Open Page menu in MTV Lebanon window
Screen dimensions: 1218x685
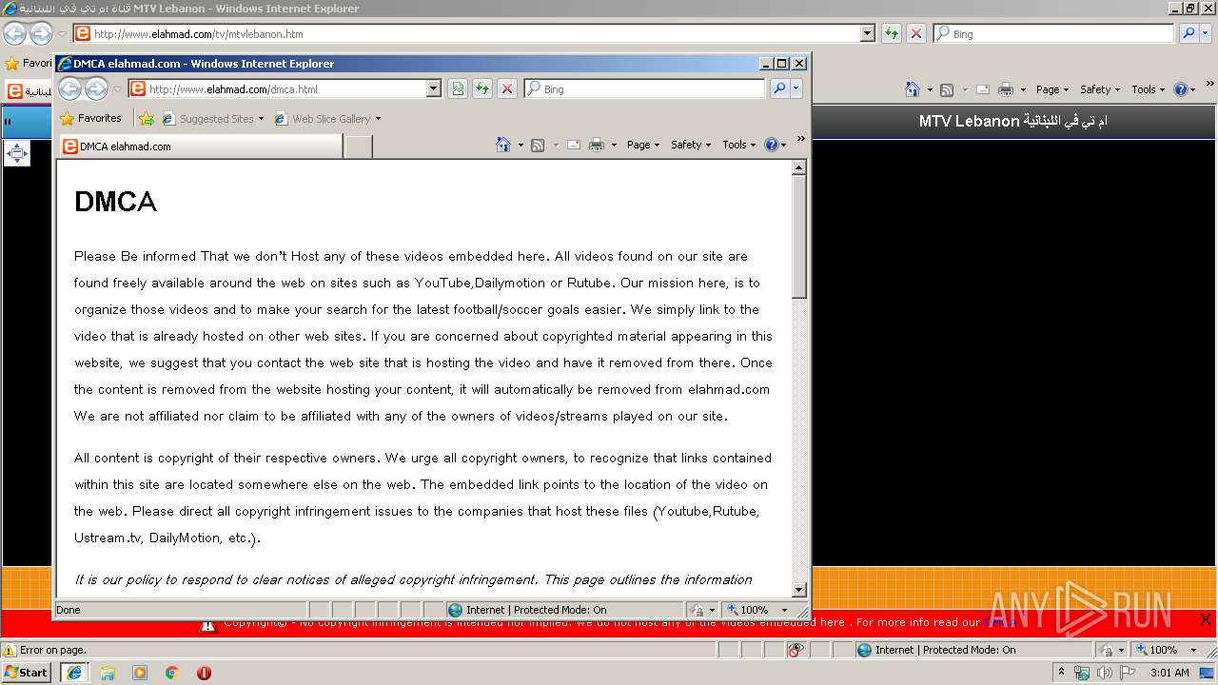1052,89
